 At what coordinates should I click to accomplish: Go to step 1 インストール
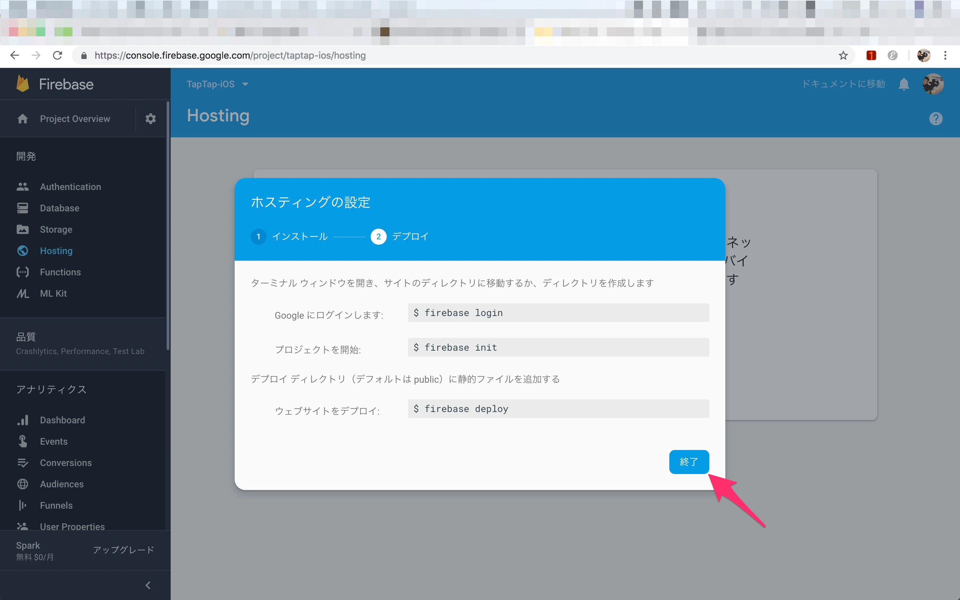tap(289, 237)
